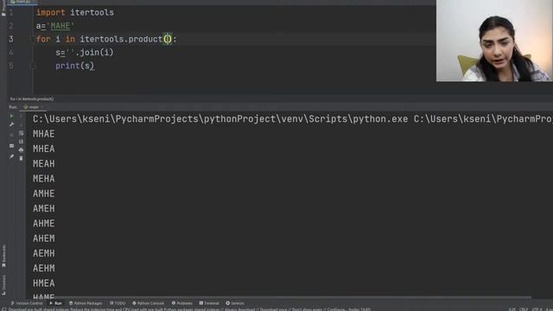Click line number 3 in gutter

(x=11, y=39)
